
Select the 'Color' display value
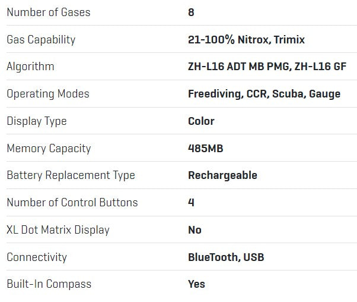point(201,121)
